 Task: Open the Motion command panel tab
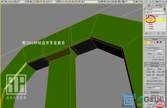tap(156, 6)
